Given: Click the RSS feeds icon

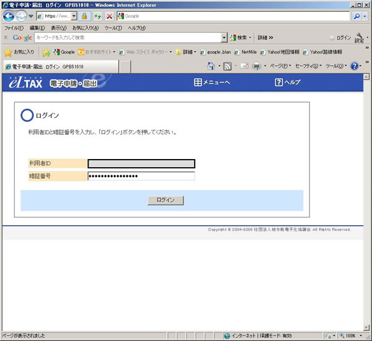Looking at the screenshot, I should click(228, 66).
